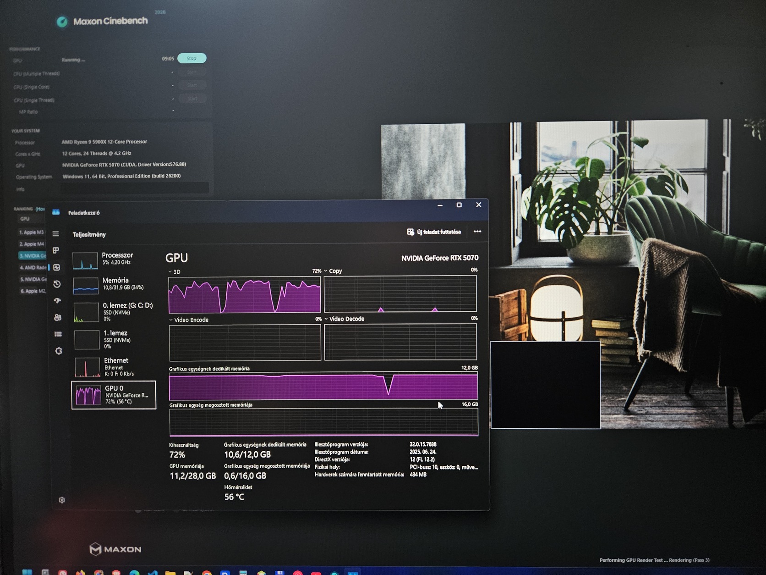Image resolution: width=766 pixels, height=575 pixels.
Task: Open Visual Studio Code from the taskbar
Action: coord(153,572)
